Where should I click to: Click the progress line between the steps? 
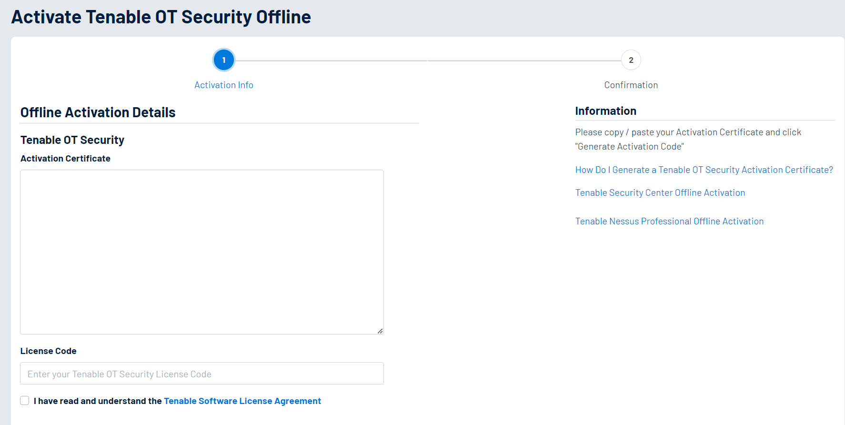pos(427,61)
